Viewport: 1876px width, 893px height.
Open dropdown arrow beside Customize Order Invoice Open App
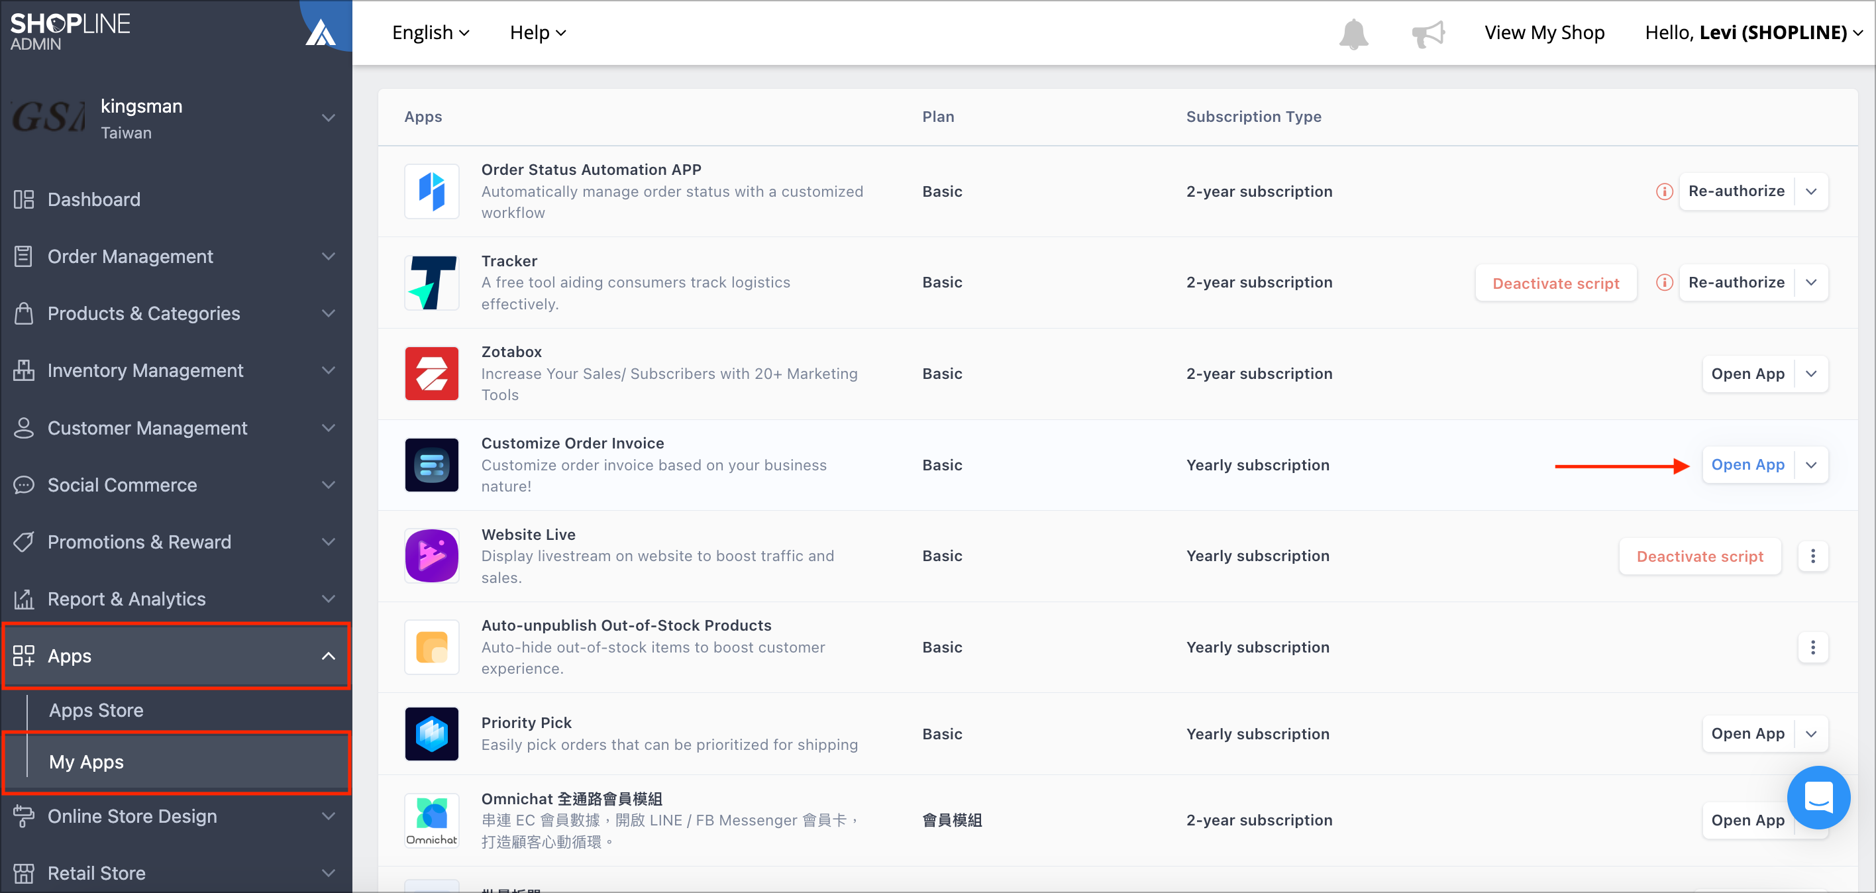(x=1811, y=464)
